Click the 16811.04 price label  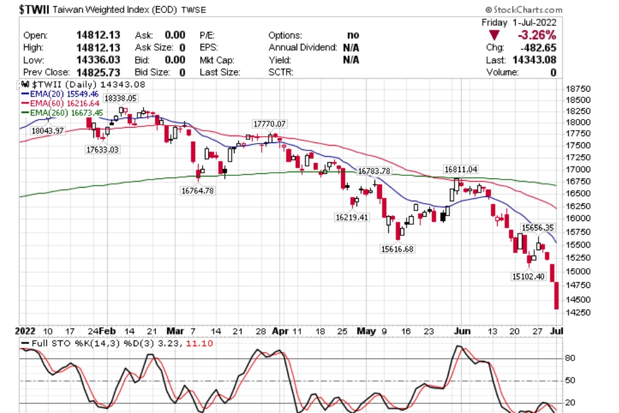coord(461,170)
